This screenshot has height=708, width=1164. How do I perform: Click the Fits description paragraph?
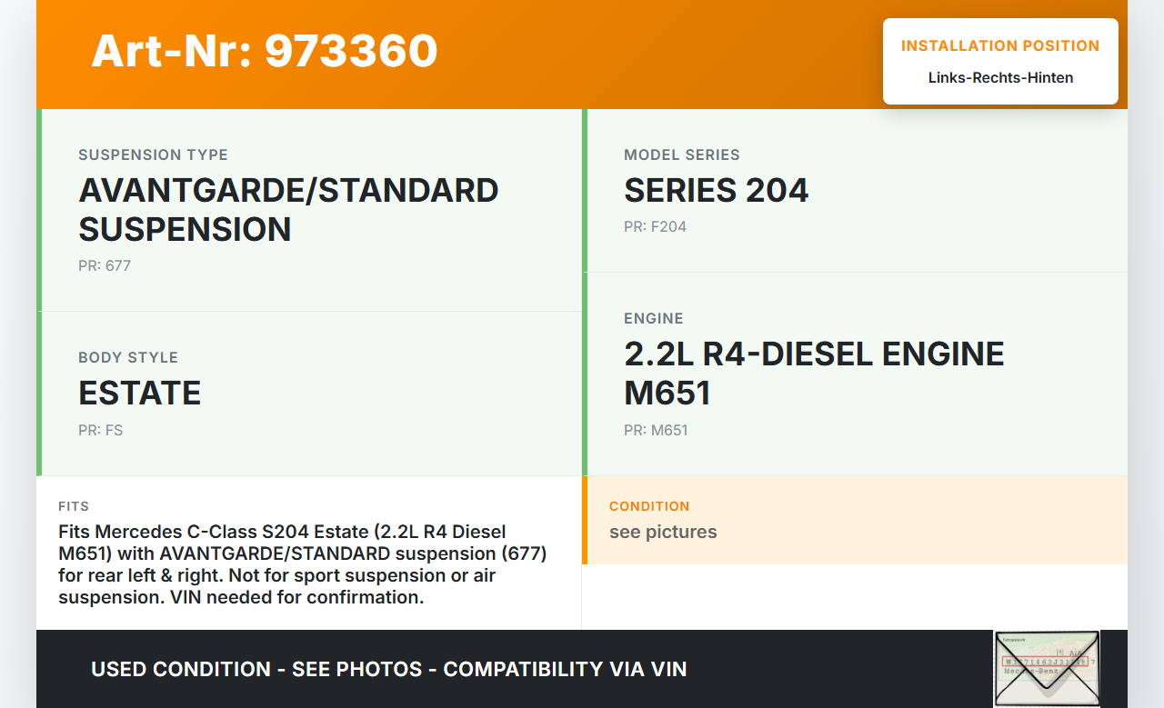coord(302,564)
